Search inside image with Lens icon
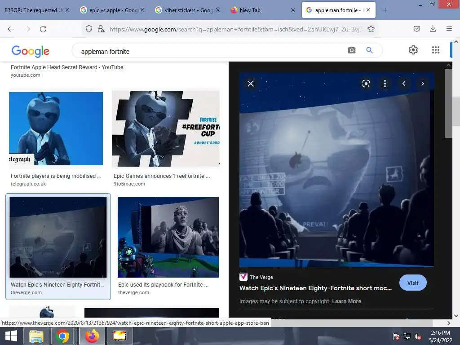The image size is (460, 345). (366, 84)
